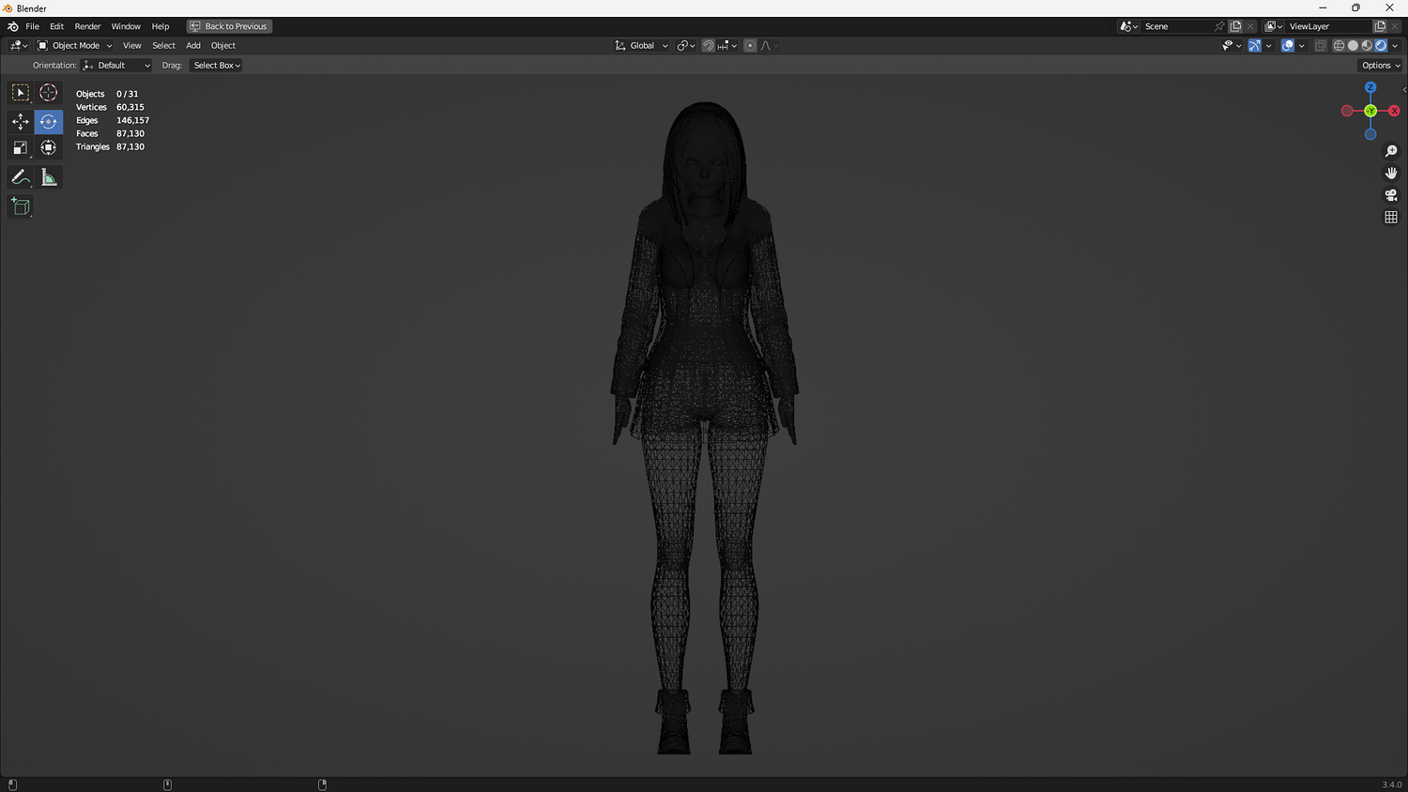Choose the Move tool
The width and height of the screenshot is (1408, 792).
tap(20, 122)
